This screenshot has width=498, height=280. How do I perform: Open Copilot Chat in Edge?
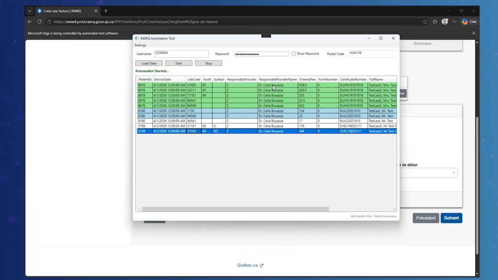[469, 21]
